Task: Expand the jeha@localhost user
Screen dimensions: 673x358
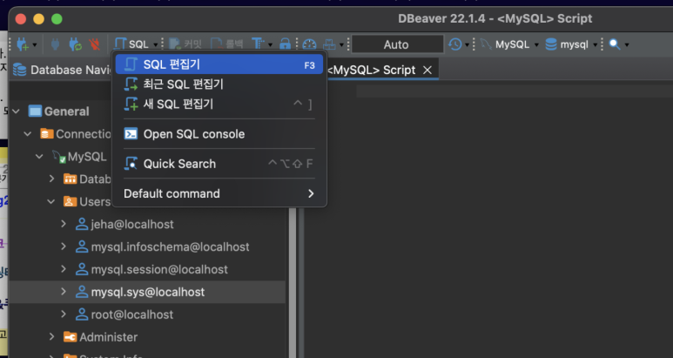Action: [64, 224]
